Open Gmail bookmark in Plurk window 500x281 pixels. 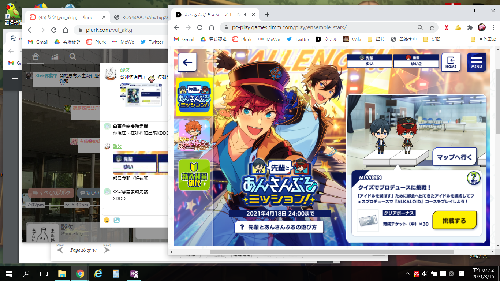pyautogui.click(x=38, y=42)
